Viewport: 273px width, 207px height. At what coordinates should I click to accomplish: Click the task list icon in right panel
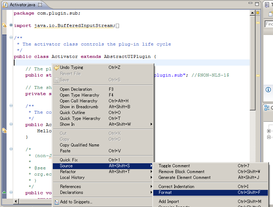267,5
